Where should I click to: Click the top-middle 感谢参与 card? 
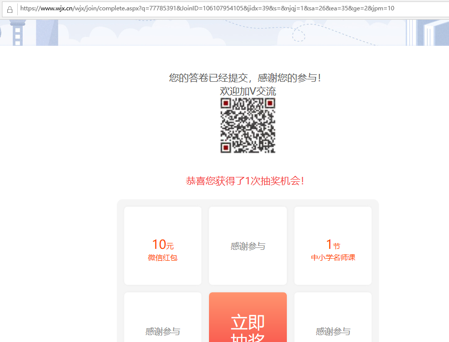pyautogui.click(x=248, y=245)
